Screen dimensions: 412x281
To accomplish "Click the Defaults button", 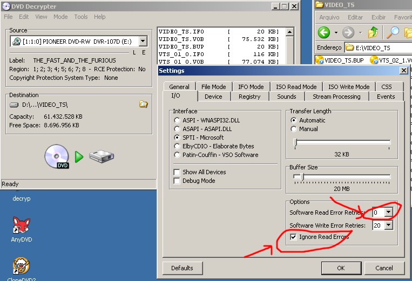I will pyautogui.click(x=183, y=268).
